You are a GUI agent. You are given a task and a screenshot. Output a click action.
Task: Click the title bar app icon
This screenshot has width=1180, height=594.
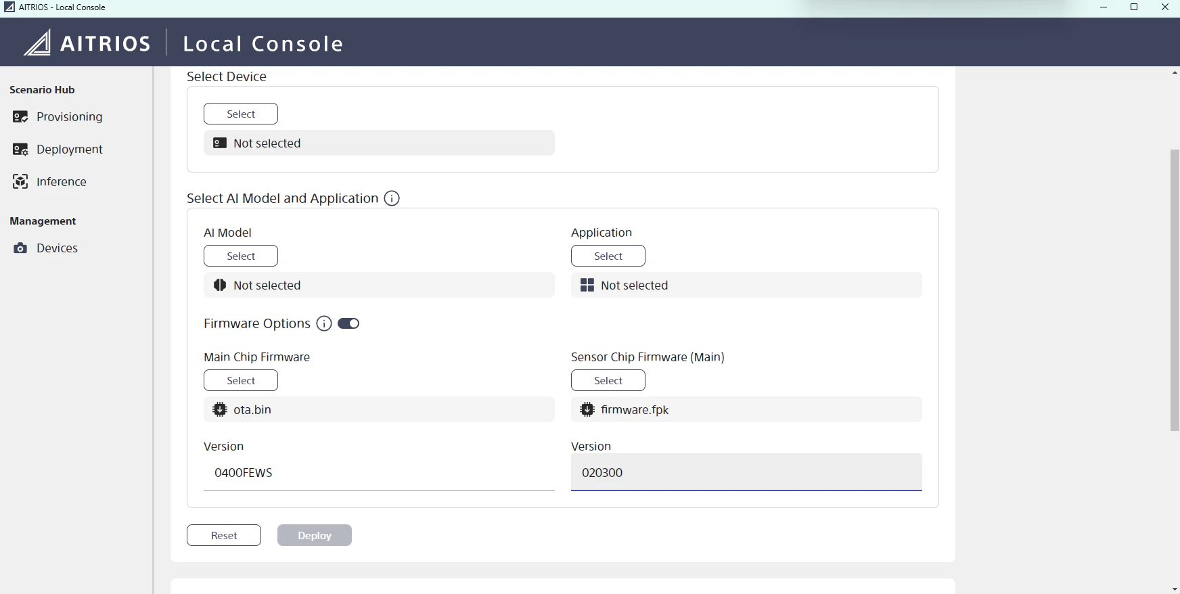click(9, 7)
